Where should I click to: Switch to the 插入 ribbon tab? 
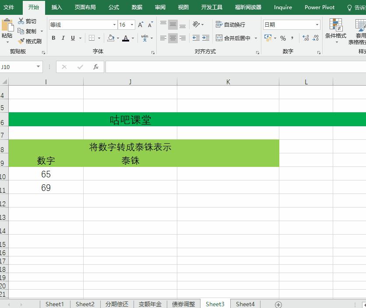pos(56,7)
